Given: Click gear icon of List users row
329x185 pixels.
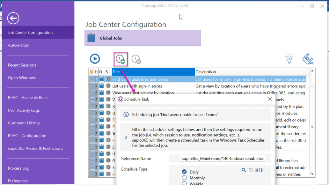Looking at the screenshot, I should pos(108,86).
